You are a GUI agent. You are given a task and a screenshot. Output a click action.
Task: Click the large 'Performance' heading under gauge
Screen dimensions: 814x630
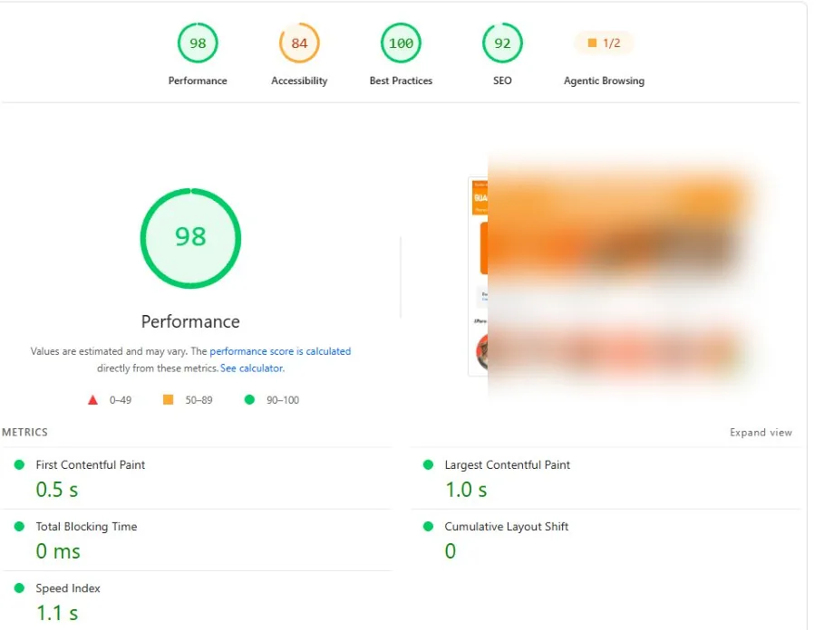190,321
